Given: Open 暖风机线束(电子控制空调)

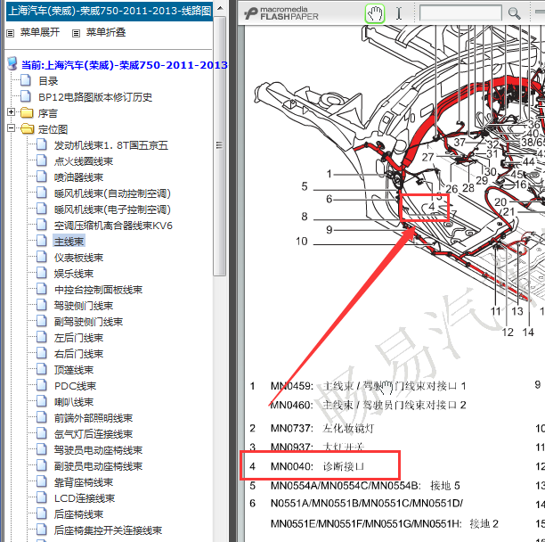Looking at the screenshot, I should coord(112,209).
